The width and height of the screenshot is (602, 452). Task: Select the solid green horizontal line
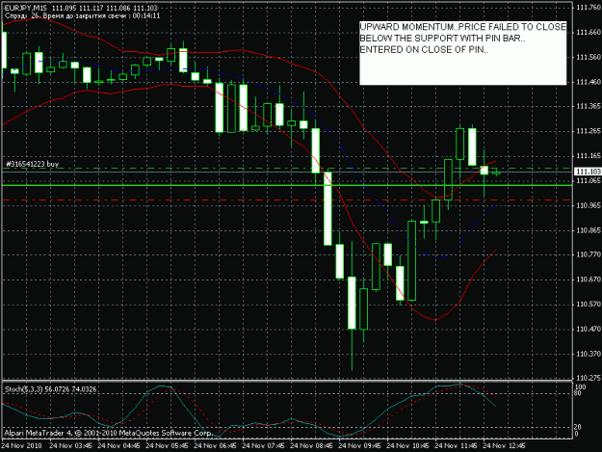[x=287, y=185]
